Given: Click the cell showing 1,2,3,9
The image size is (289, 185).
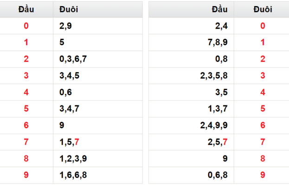Looking at the screenshot, I should (98, 159).
